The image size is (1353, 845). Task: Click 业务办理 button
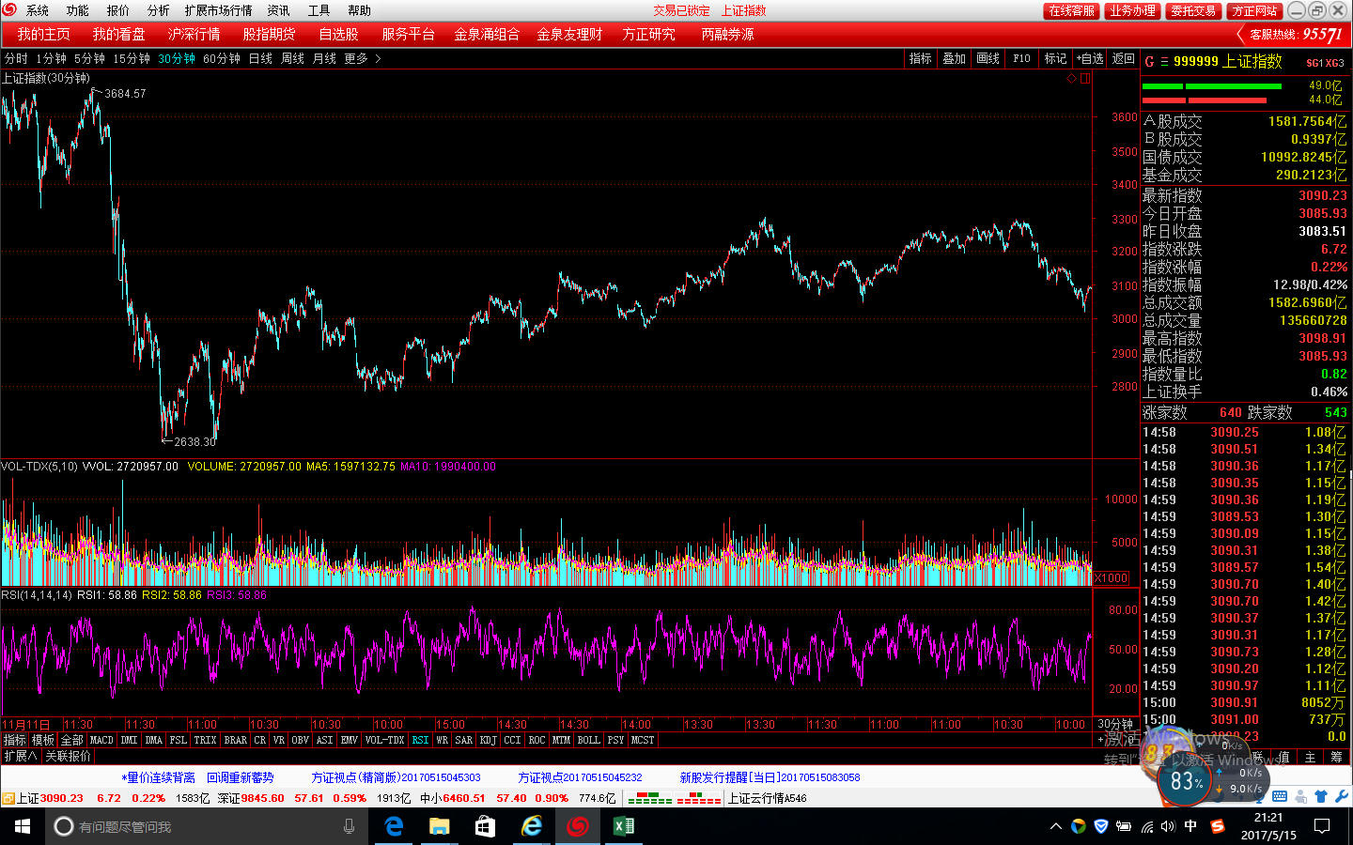coord(1132,11)
